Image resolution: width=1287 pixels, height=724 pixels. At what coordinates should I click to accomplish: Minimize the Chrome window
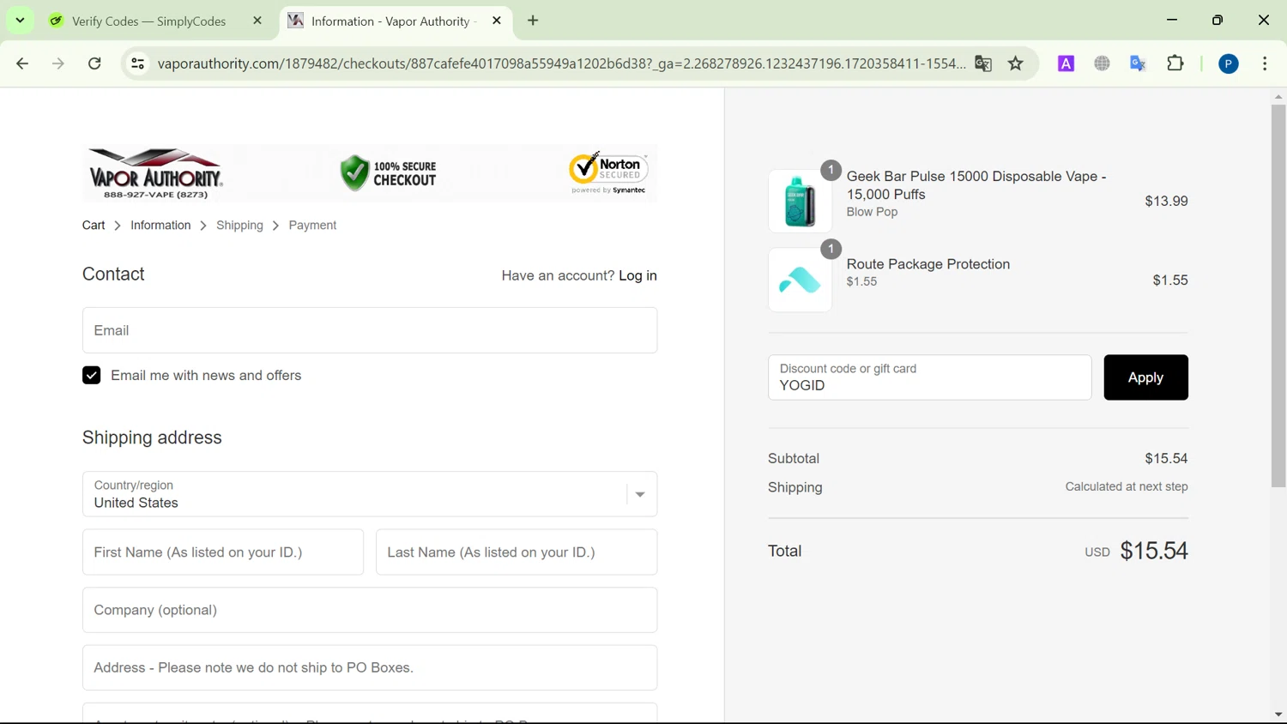click(1172, 21)
